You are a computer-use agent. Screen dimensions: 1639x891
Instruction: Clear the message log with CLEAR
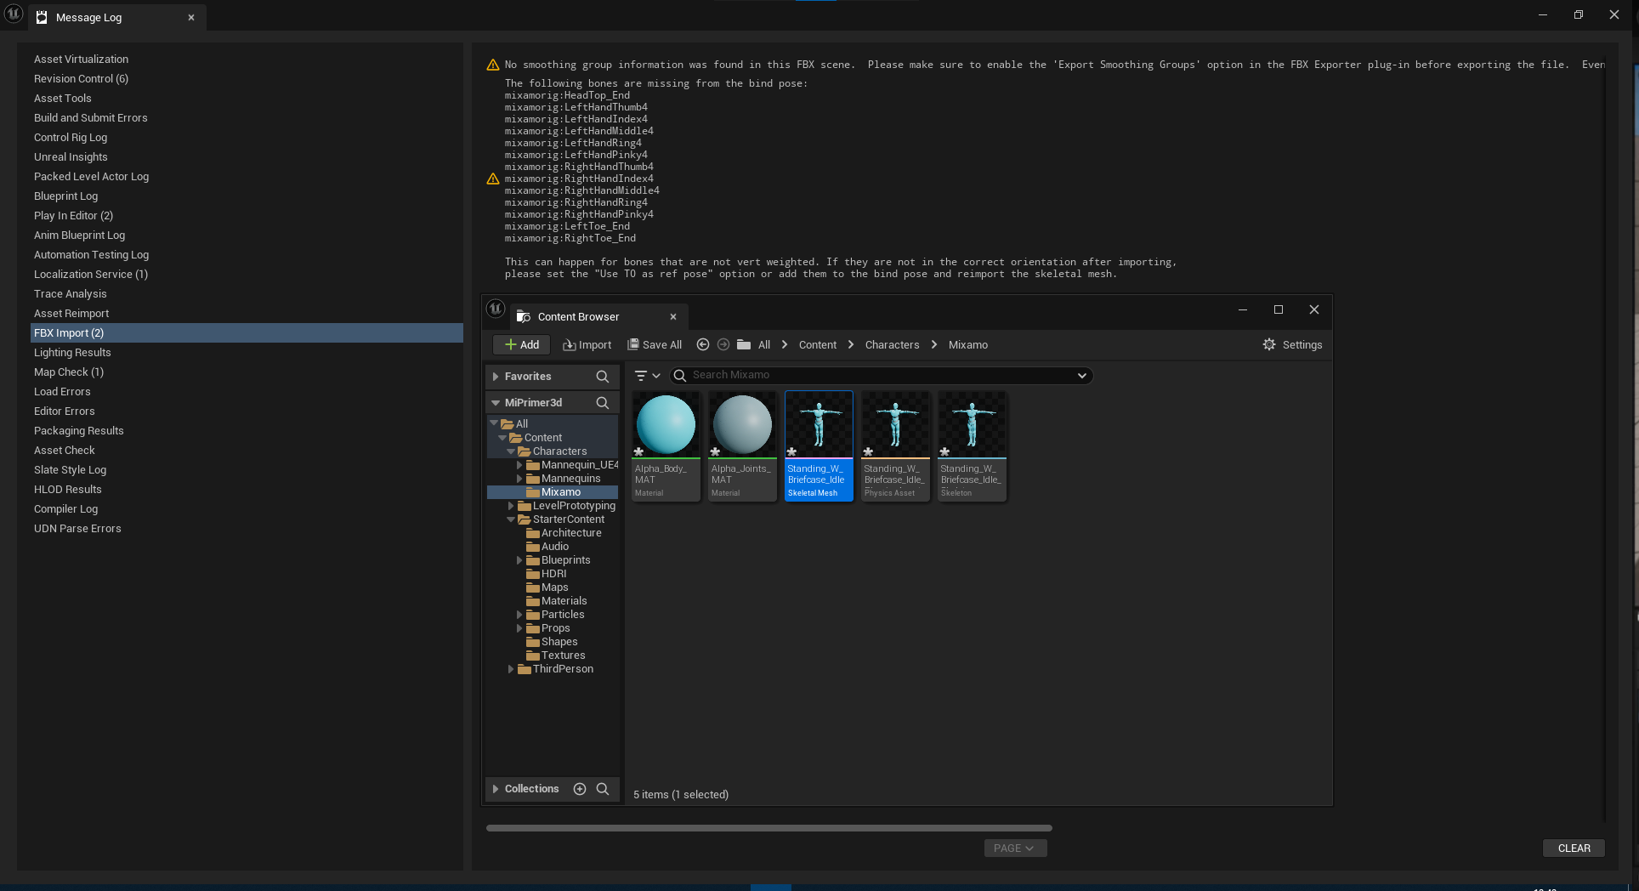(1574, 848)
